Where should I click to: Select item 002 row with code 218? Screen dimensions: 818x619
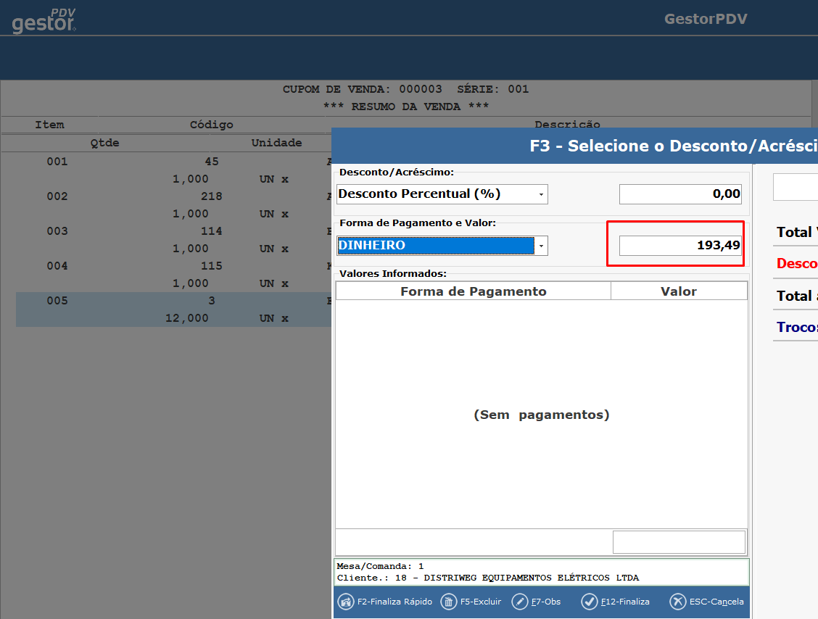pos(174,196)
